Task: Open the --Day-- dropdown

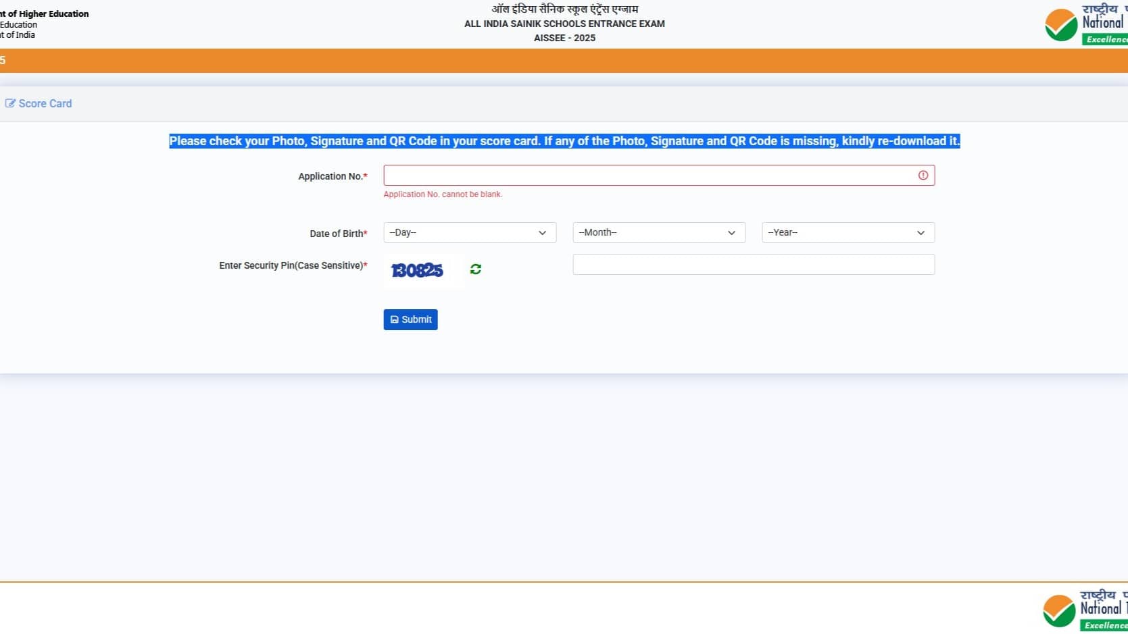Action: click(x=469, y=232)
